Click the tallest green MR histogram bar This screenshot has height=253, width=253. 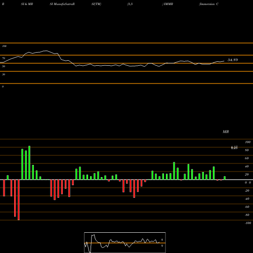(x=29, y=163)
